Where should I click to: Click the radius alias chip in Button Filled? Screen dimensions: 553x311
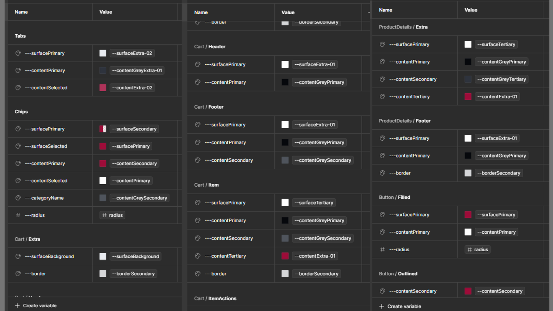pyautogui.click(x=477, y=249)
